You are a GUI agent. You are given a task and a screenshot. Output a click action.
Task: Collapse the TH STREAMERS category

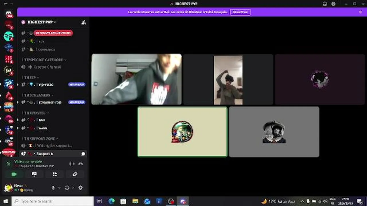[x=38, y=95]
